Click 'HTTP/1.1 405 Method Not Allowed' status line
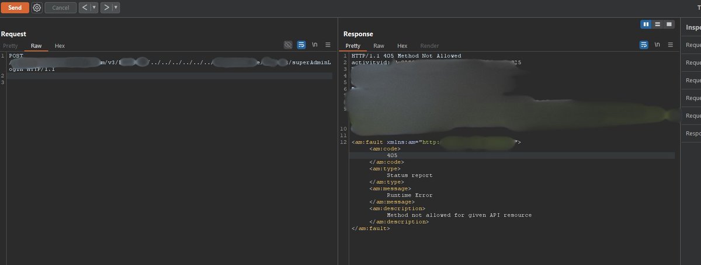This screenshot has height=265, width=701. pyautogui.click(x=405, y=56)
